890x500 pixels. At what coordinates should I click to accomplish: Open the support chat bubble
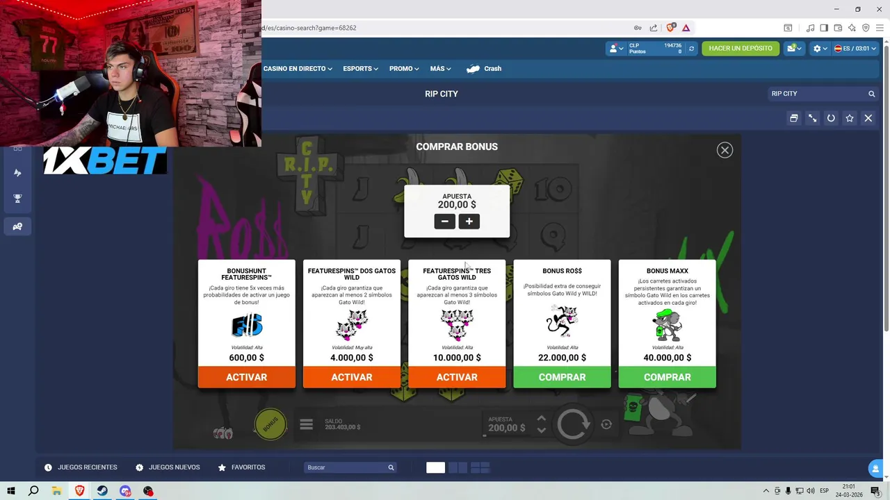click(x=875, y=469)
